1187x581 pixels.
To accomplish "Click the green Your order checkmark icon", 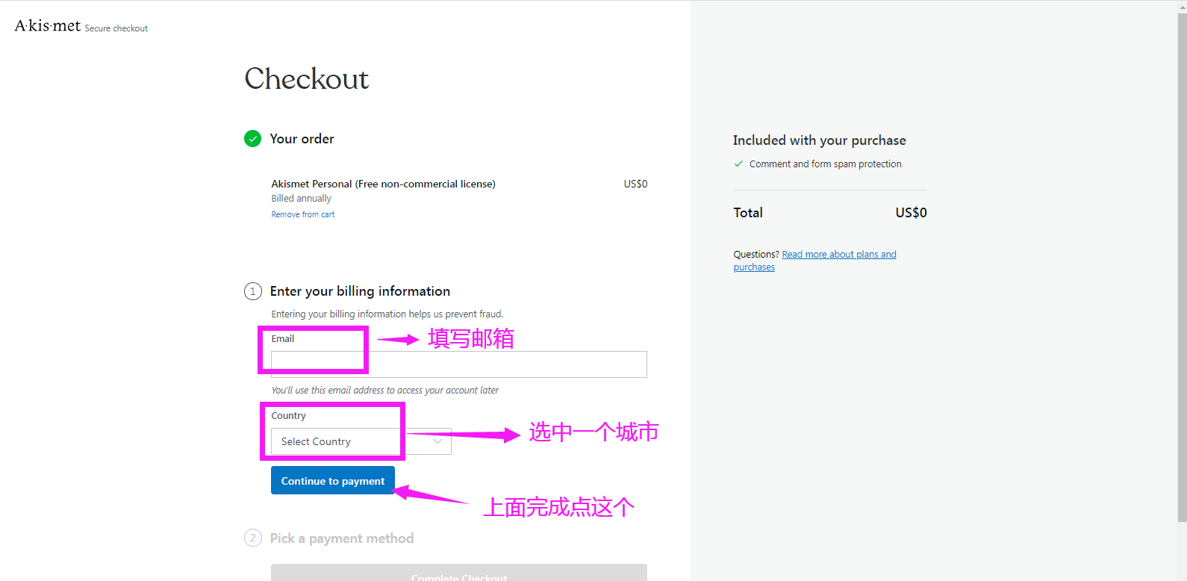I will point(252,139).
